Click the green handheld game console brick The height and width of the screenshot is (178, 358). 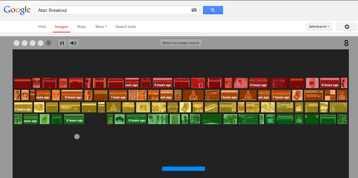(45, 119)
